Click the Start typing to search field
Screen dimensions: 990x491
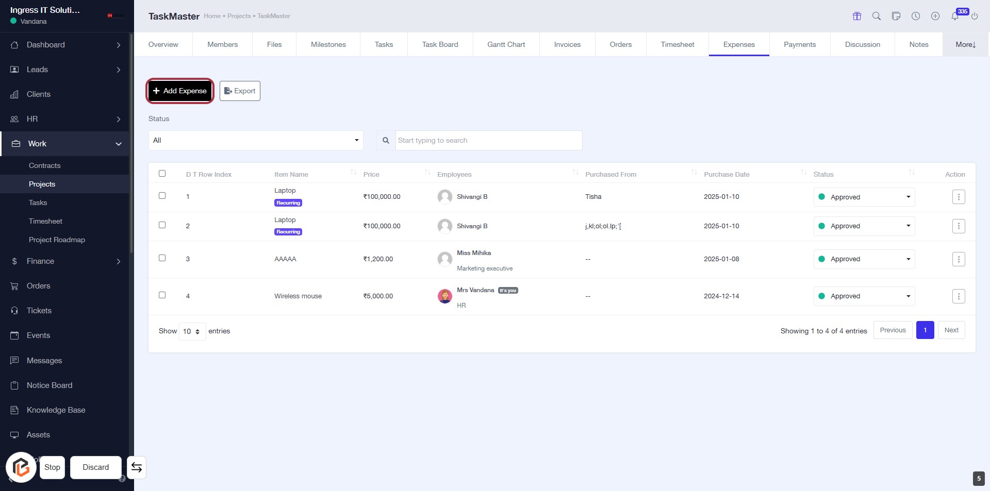pos(488,141)
